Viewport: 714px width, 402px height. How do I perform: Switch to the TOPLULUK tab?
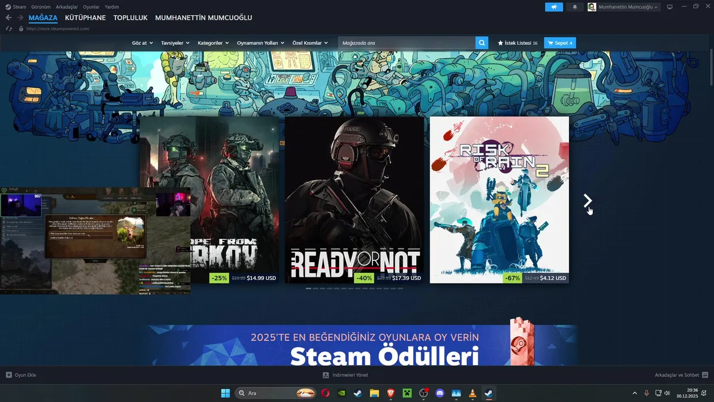(131, 18)
